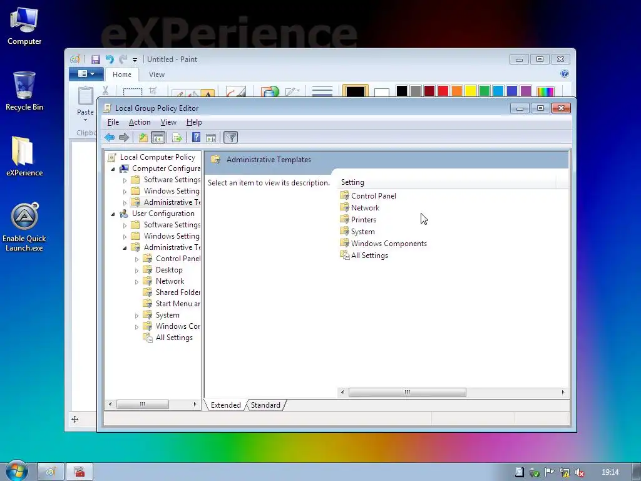Image resolution: width=641 pixels, height=481 pixels.
Task: Open the Windows Start orb
Action: [x=16, y=471]
